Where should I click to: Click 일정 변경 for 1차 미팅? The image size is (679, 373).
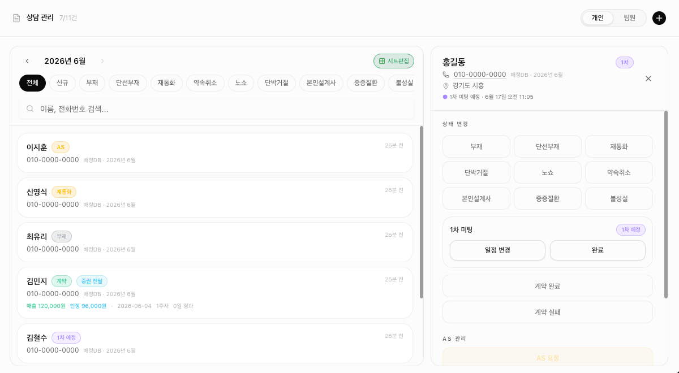497,250
